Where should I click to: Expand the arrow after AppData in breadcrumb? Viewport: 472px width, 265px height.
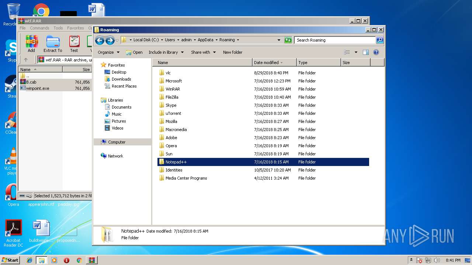(x=216, y=40)
